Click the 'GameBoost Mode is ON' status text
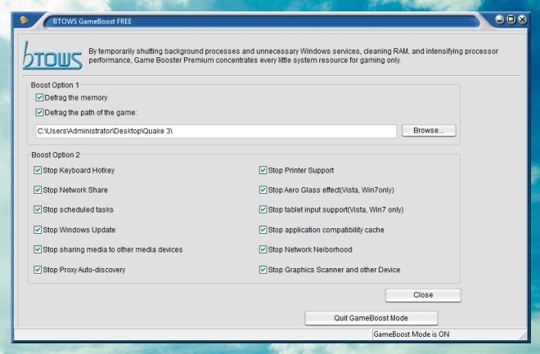The height and width of the screenshot is (354, 540). pyautogui.click(x=412, y=334)
